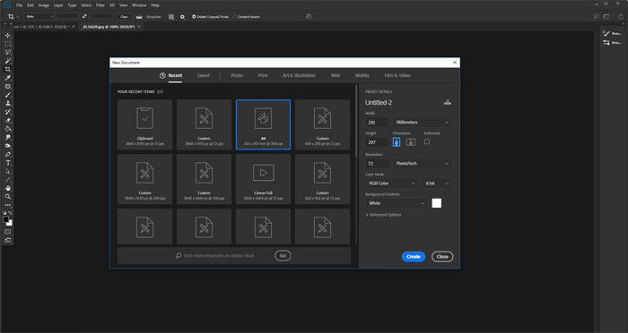The height and width of the screenshot is (333, 628).
Task: Select landscape orientation
Action: coord(411,142)
